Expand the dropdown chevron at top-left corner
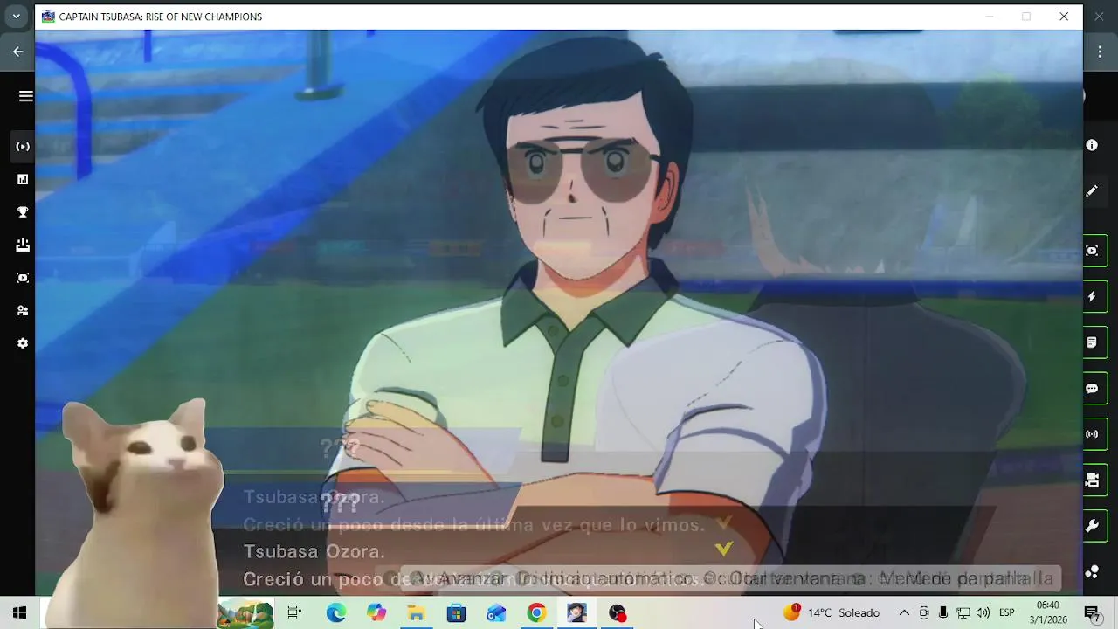1118x629 pixels. [16, 16]
